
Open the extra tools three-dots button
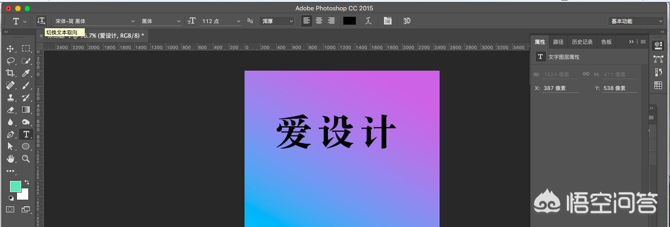pos(10,171)
